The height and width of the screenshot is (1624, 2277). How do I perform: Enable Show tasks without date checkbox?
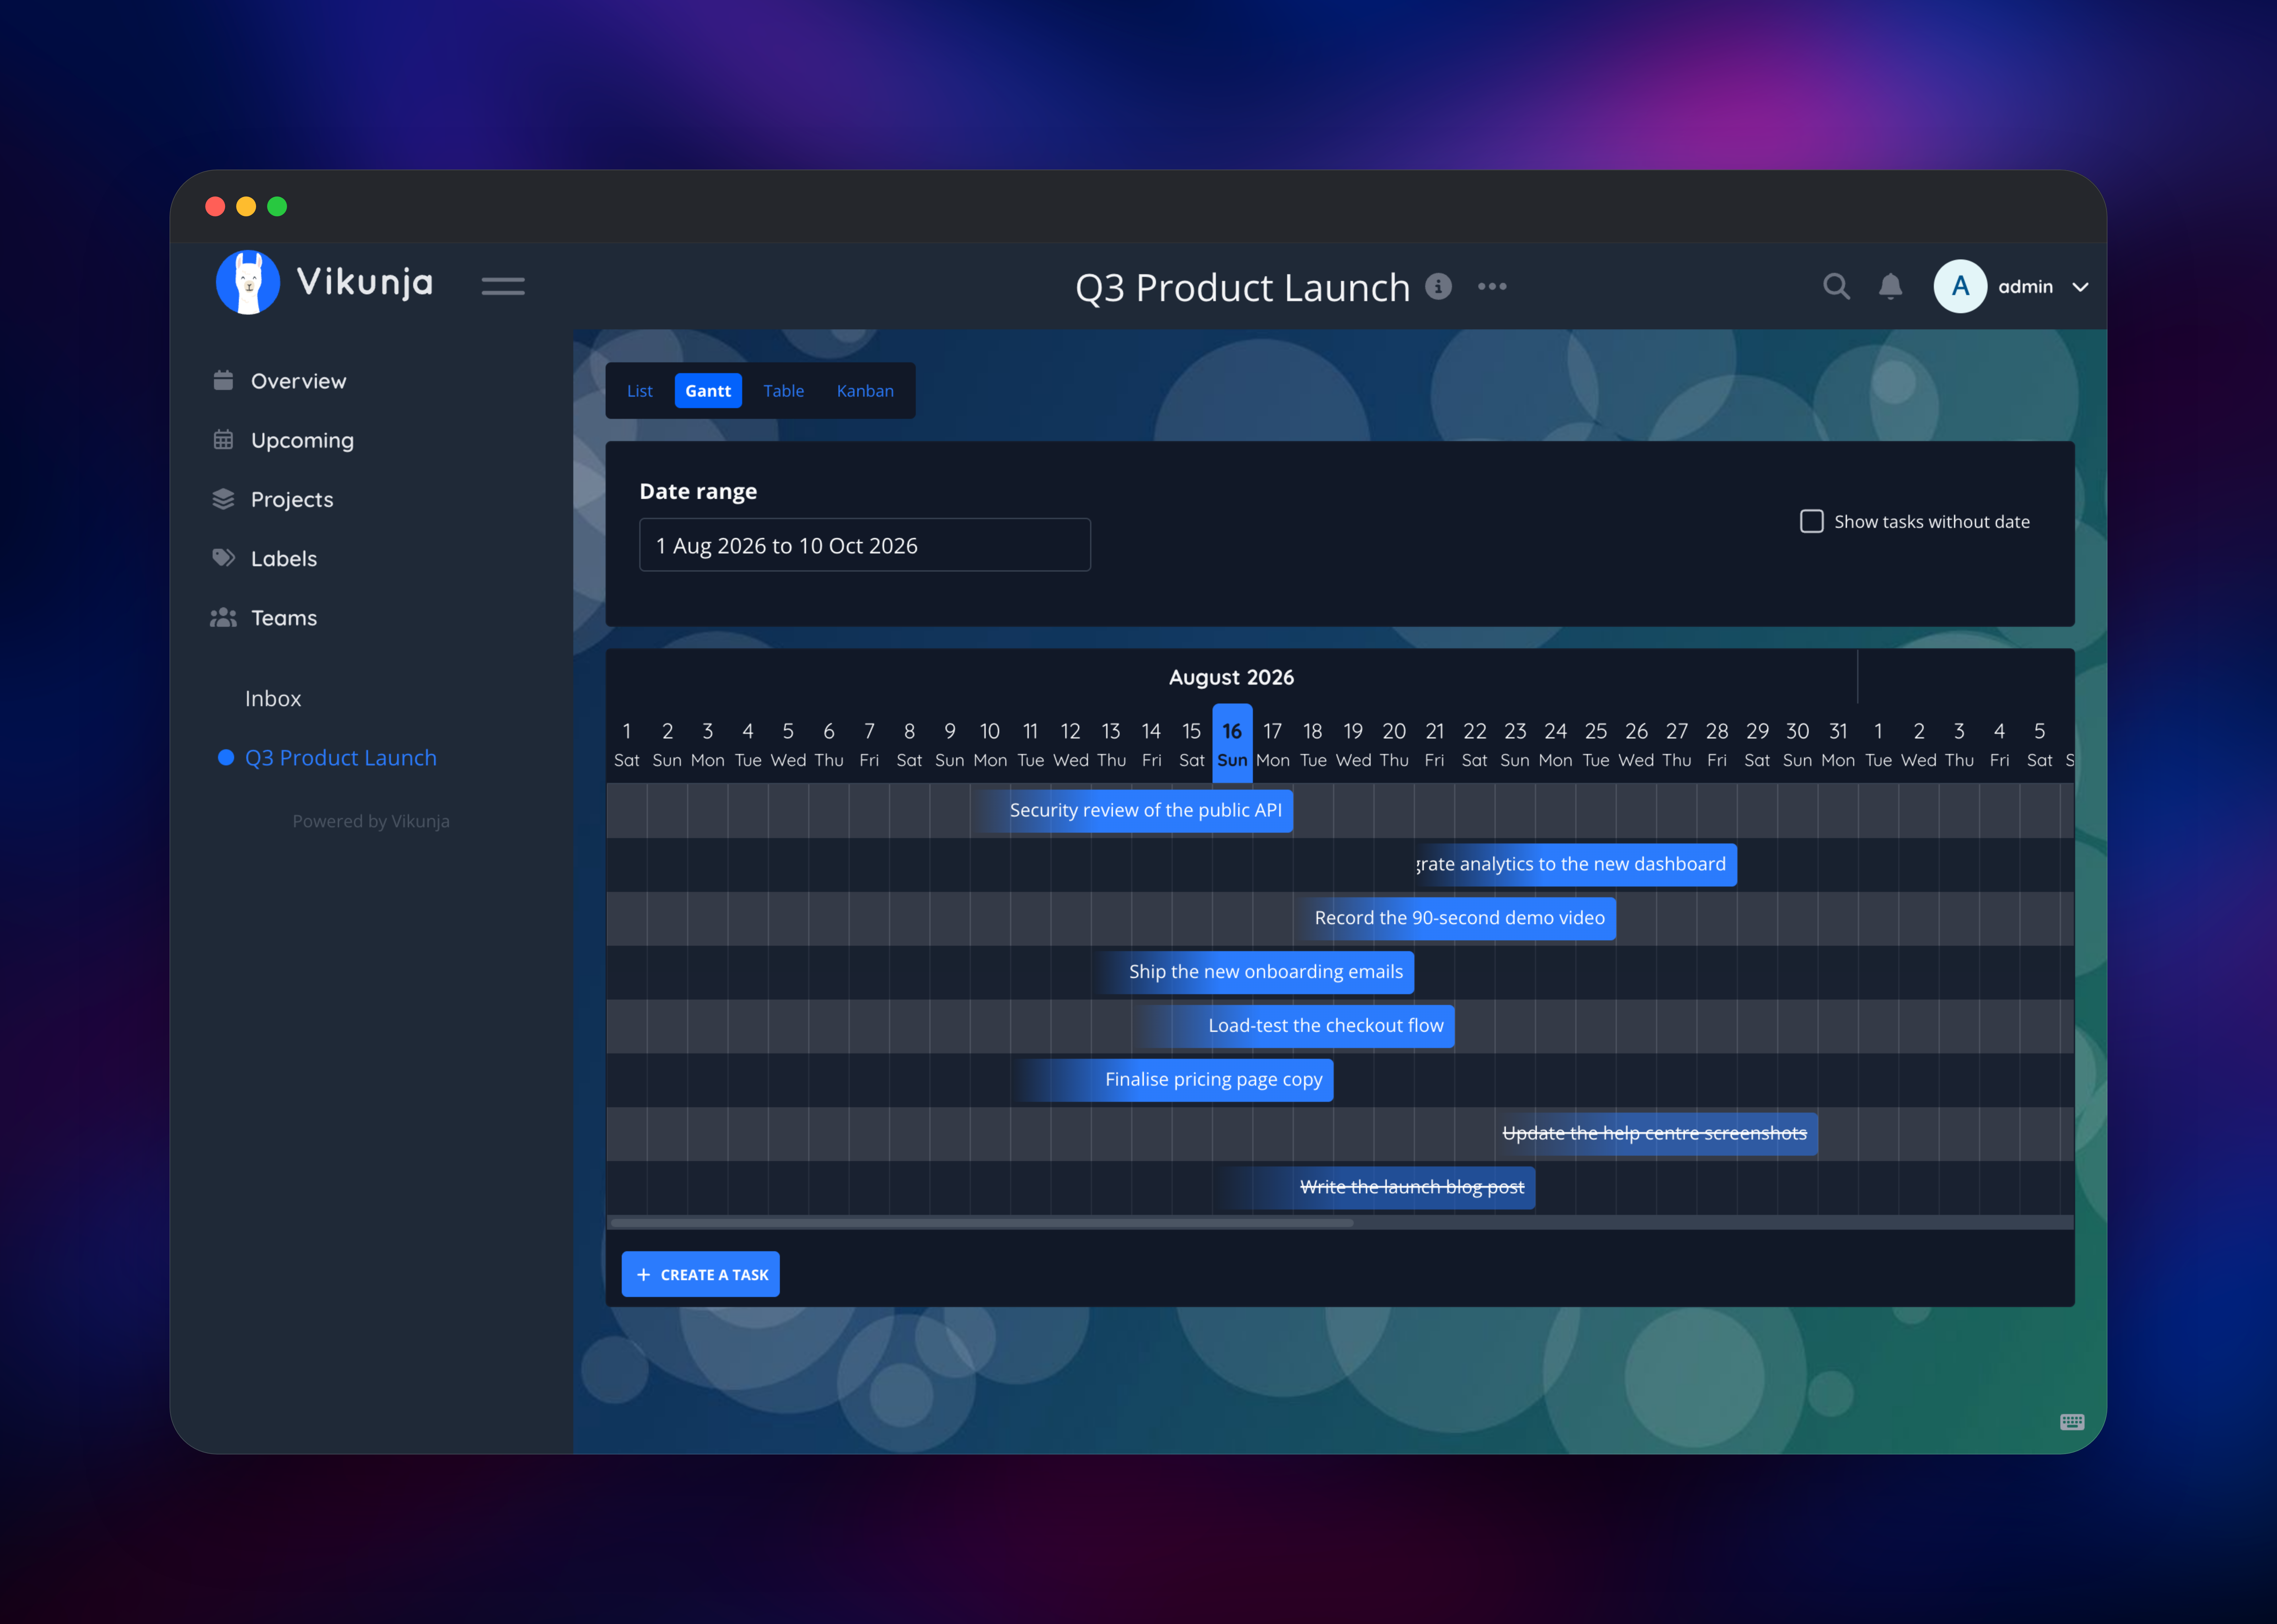[x=1812, y=521]
